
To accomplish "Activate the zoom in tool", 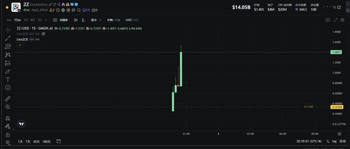I will [8, 107].
